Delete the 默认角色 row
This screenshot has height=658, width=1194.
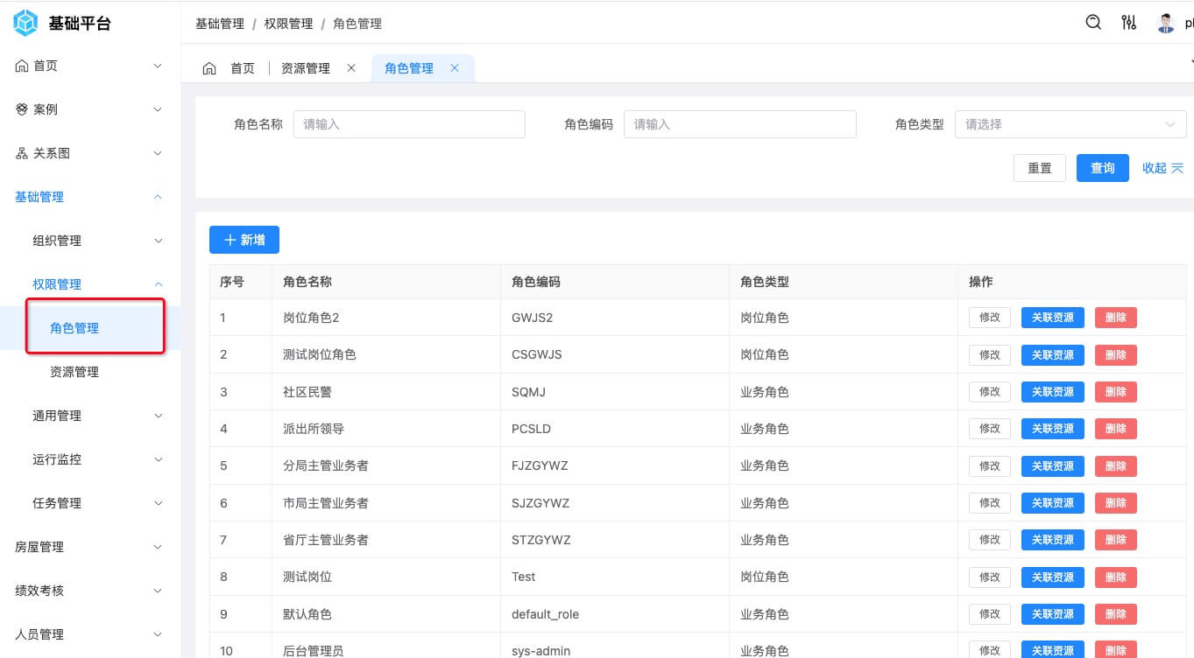(1116, 614)
